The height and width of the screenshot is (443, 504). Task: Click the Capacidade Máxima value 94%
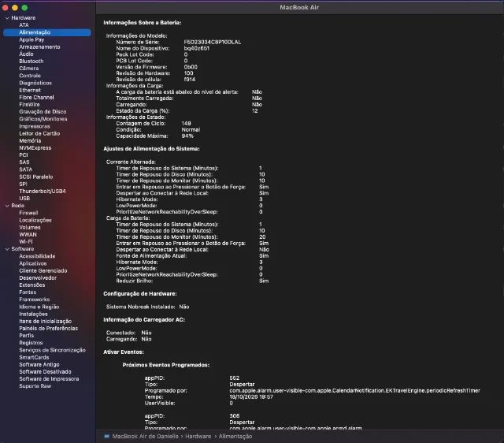[x=187, y=136]
